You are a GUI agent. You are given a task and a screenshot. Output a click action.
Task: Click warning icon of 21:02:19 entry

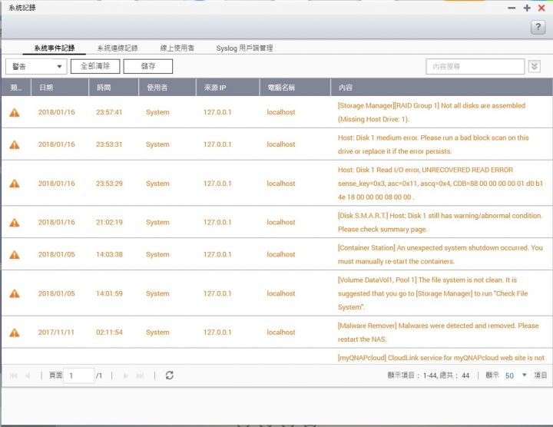point(14,223)
